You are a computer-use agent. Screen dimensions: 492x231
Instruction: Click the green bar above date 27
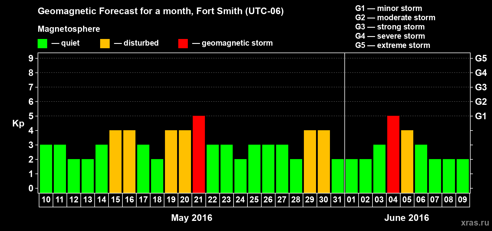pos(282,169)
